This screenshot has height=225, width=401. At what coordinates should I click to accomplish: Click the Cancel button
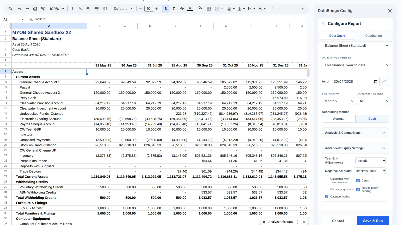tap(338, 221)
